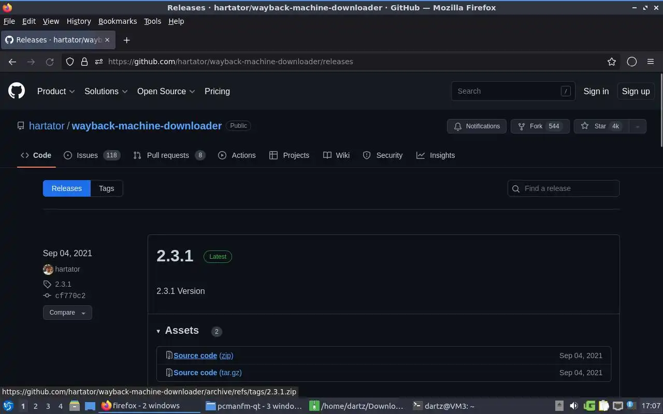The height and width of the screenshot is (414, 663).
Task: Open the file manager icon in taskbar
Action: (x=74, y=406)
